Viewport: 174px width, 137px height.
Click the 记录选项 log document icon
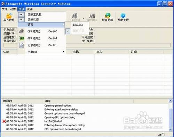point(22,45)
